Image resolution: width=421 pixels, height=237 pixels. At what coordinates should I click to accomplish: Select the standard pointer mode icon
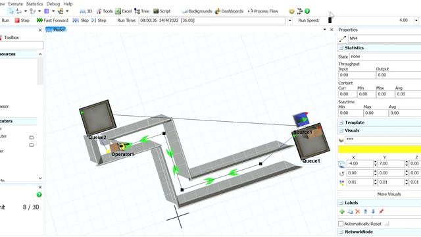tap(11, 11)
